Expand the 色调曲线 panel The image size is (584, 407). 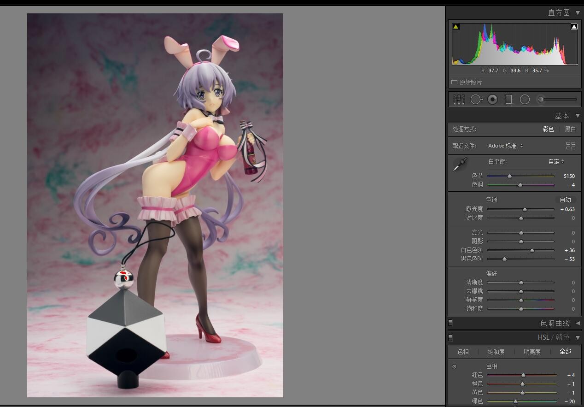coord(578,323)
